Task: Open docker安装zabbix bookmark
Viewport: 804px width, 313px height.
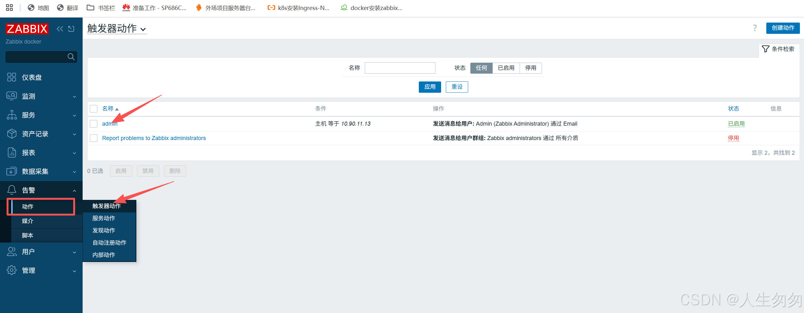Action: tap(371, 8)
